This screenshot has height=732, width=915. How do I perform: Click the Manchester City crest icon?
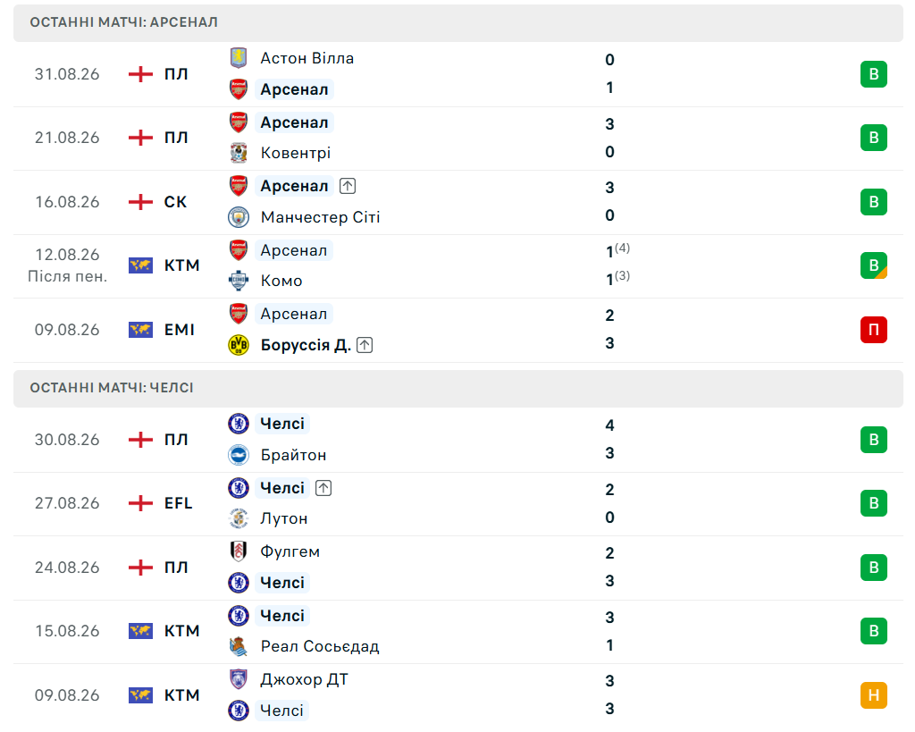click(x=238, y=217)
